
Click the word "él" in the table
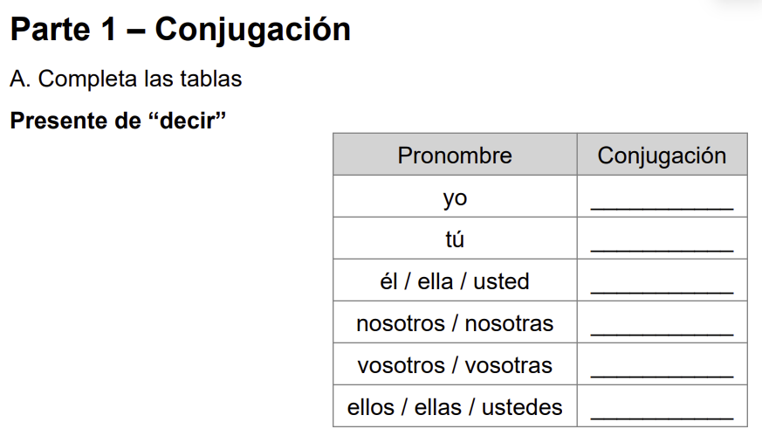click(x=389, y=281)
